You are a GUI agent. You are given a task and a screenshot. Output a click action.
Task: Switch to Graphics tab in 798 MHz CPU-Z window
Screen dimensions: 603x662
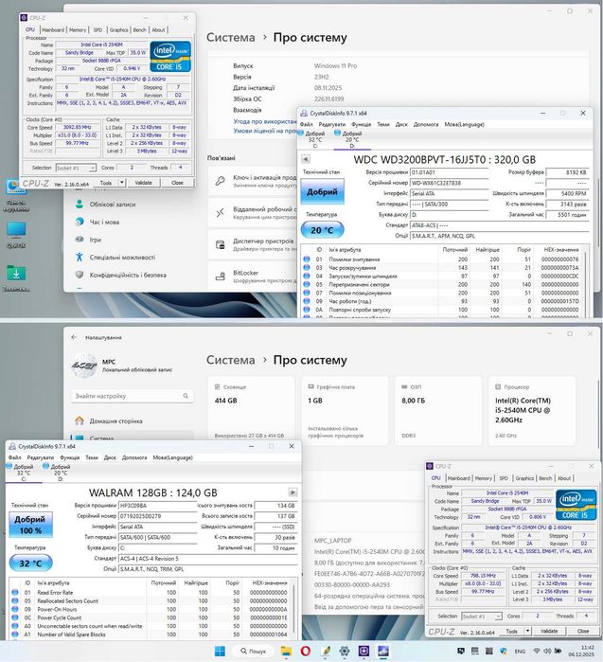[524, 478]
